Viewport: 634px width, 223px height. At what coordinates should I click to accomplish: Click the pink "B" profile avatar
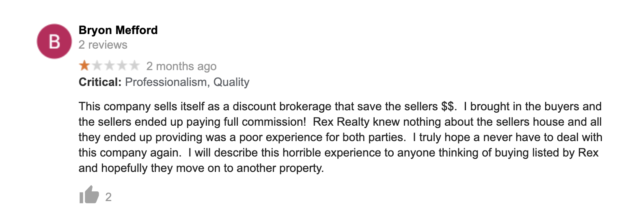(54, 41)
